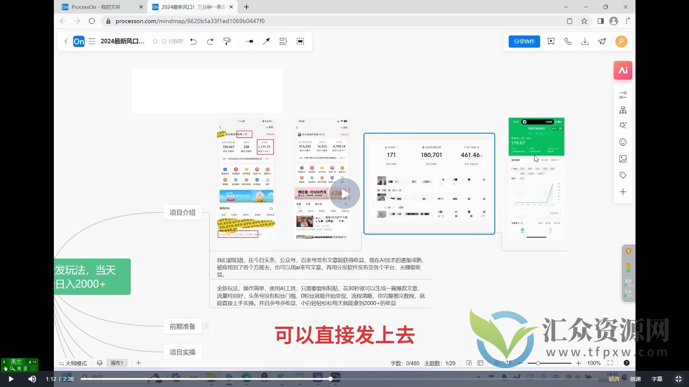Undo the last action
Viewport: 689px width, 387px height.
click(x=194, y=41)
